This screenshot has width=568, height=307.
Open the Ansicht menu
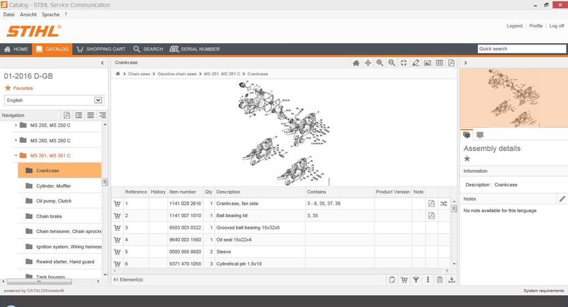28,14
